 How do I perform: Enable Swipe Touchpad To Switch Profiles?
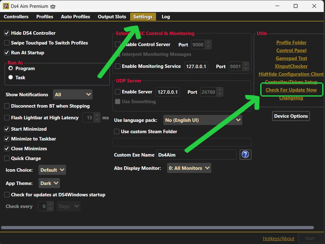pyautogui.click(x=6, y=43)
